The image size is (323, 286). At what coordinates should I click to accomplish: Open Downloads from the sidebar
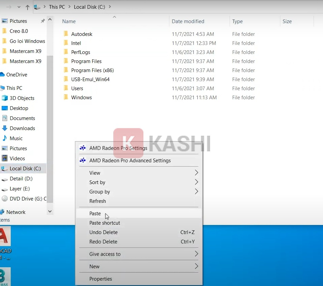[22, 128]
